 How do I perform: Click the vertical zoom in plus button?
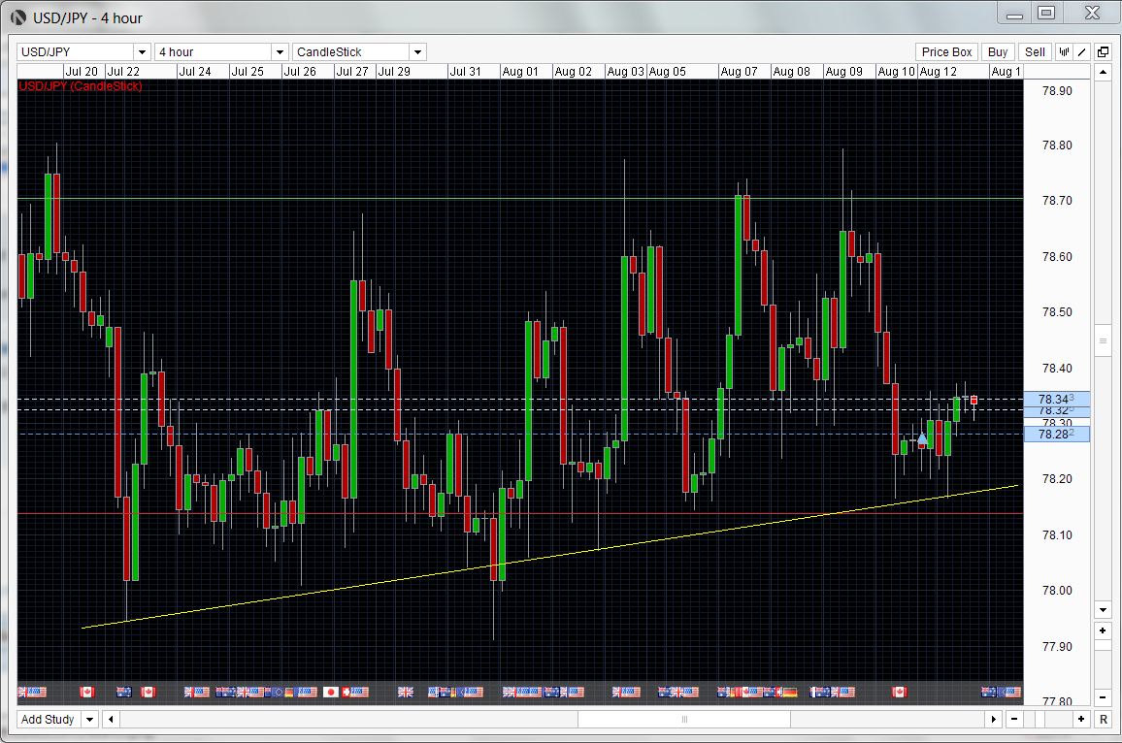(1103, 630)
